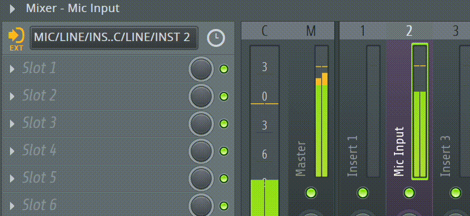Click the Master track name label
The width and height of the screenshot is (470, 216).
point(300,159)
